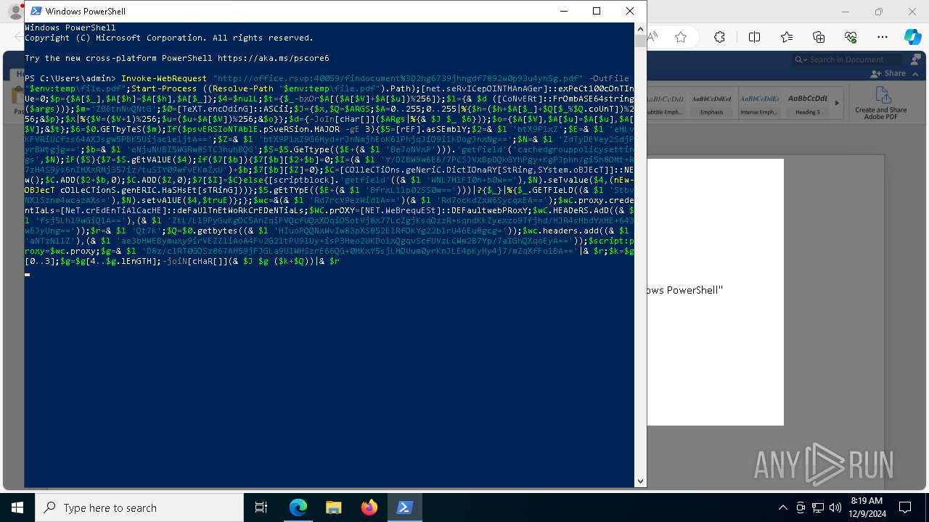Viewport: 929px width, 522px height.
Task: Click the PowerShell scrollbar down arrow
Action: (x=640, y=481)
